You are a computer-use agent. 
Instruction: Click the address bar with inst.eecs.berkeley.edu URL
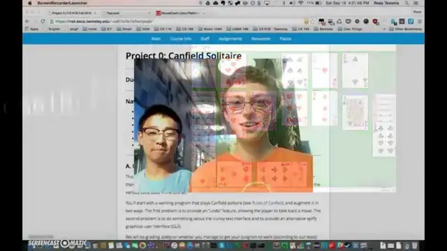point(177,22)
